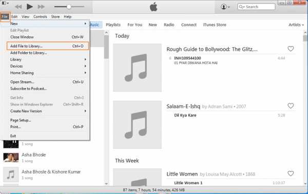Switch to the Playlists tab
The image size is (308, 194).
[113, 25]
